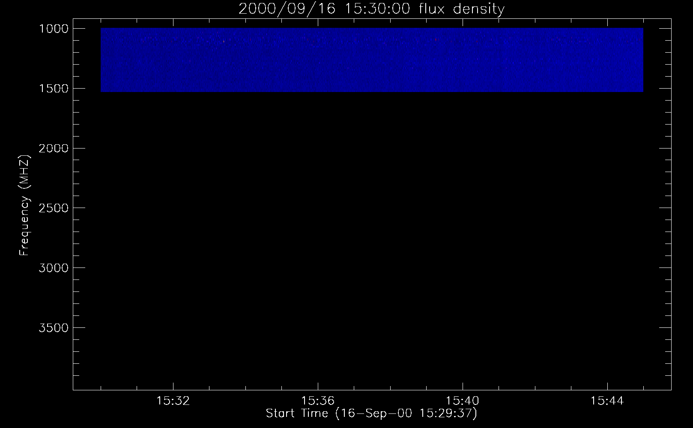Screen dimensions: 693x428
Task: Click the 15:36 time tick label
Action: (318, 401)
